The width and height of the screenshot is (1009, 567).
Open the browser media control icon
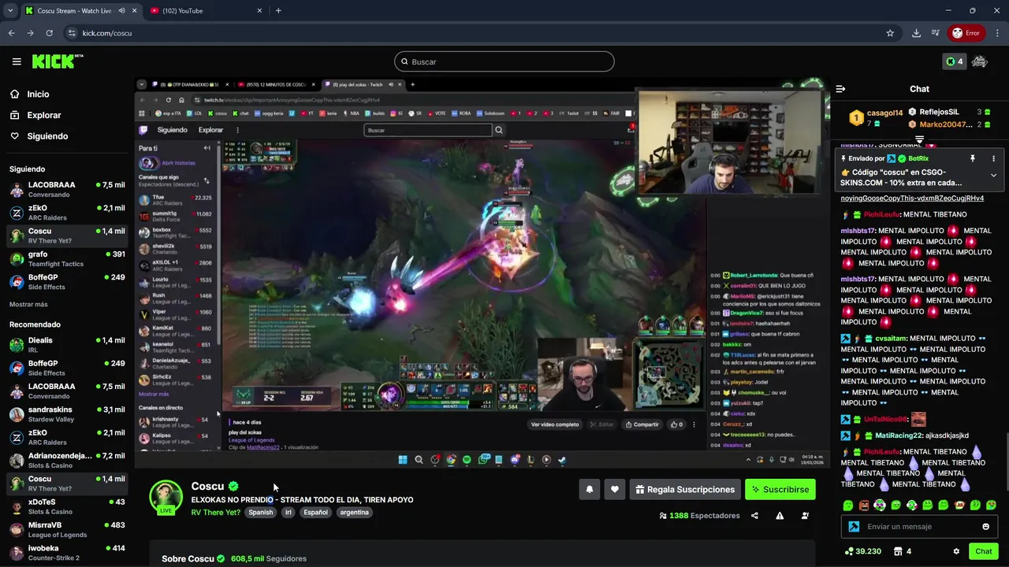coord(935,33)
